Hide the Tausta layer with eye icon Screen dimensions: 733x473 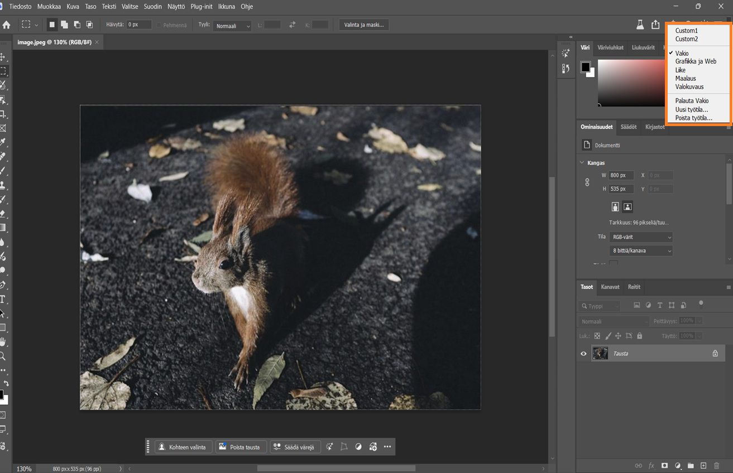pos(583,354)
